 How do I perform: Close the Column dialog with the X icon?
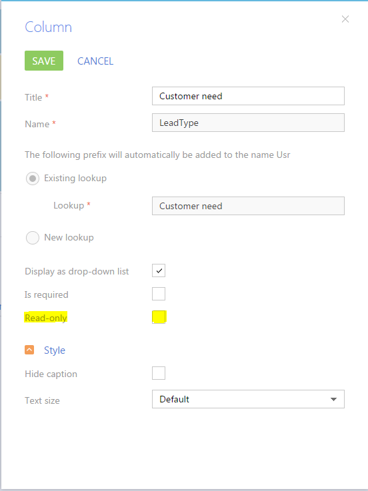pyautogui.click(x=345, y=19)
